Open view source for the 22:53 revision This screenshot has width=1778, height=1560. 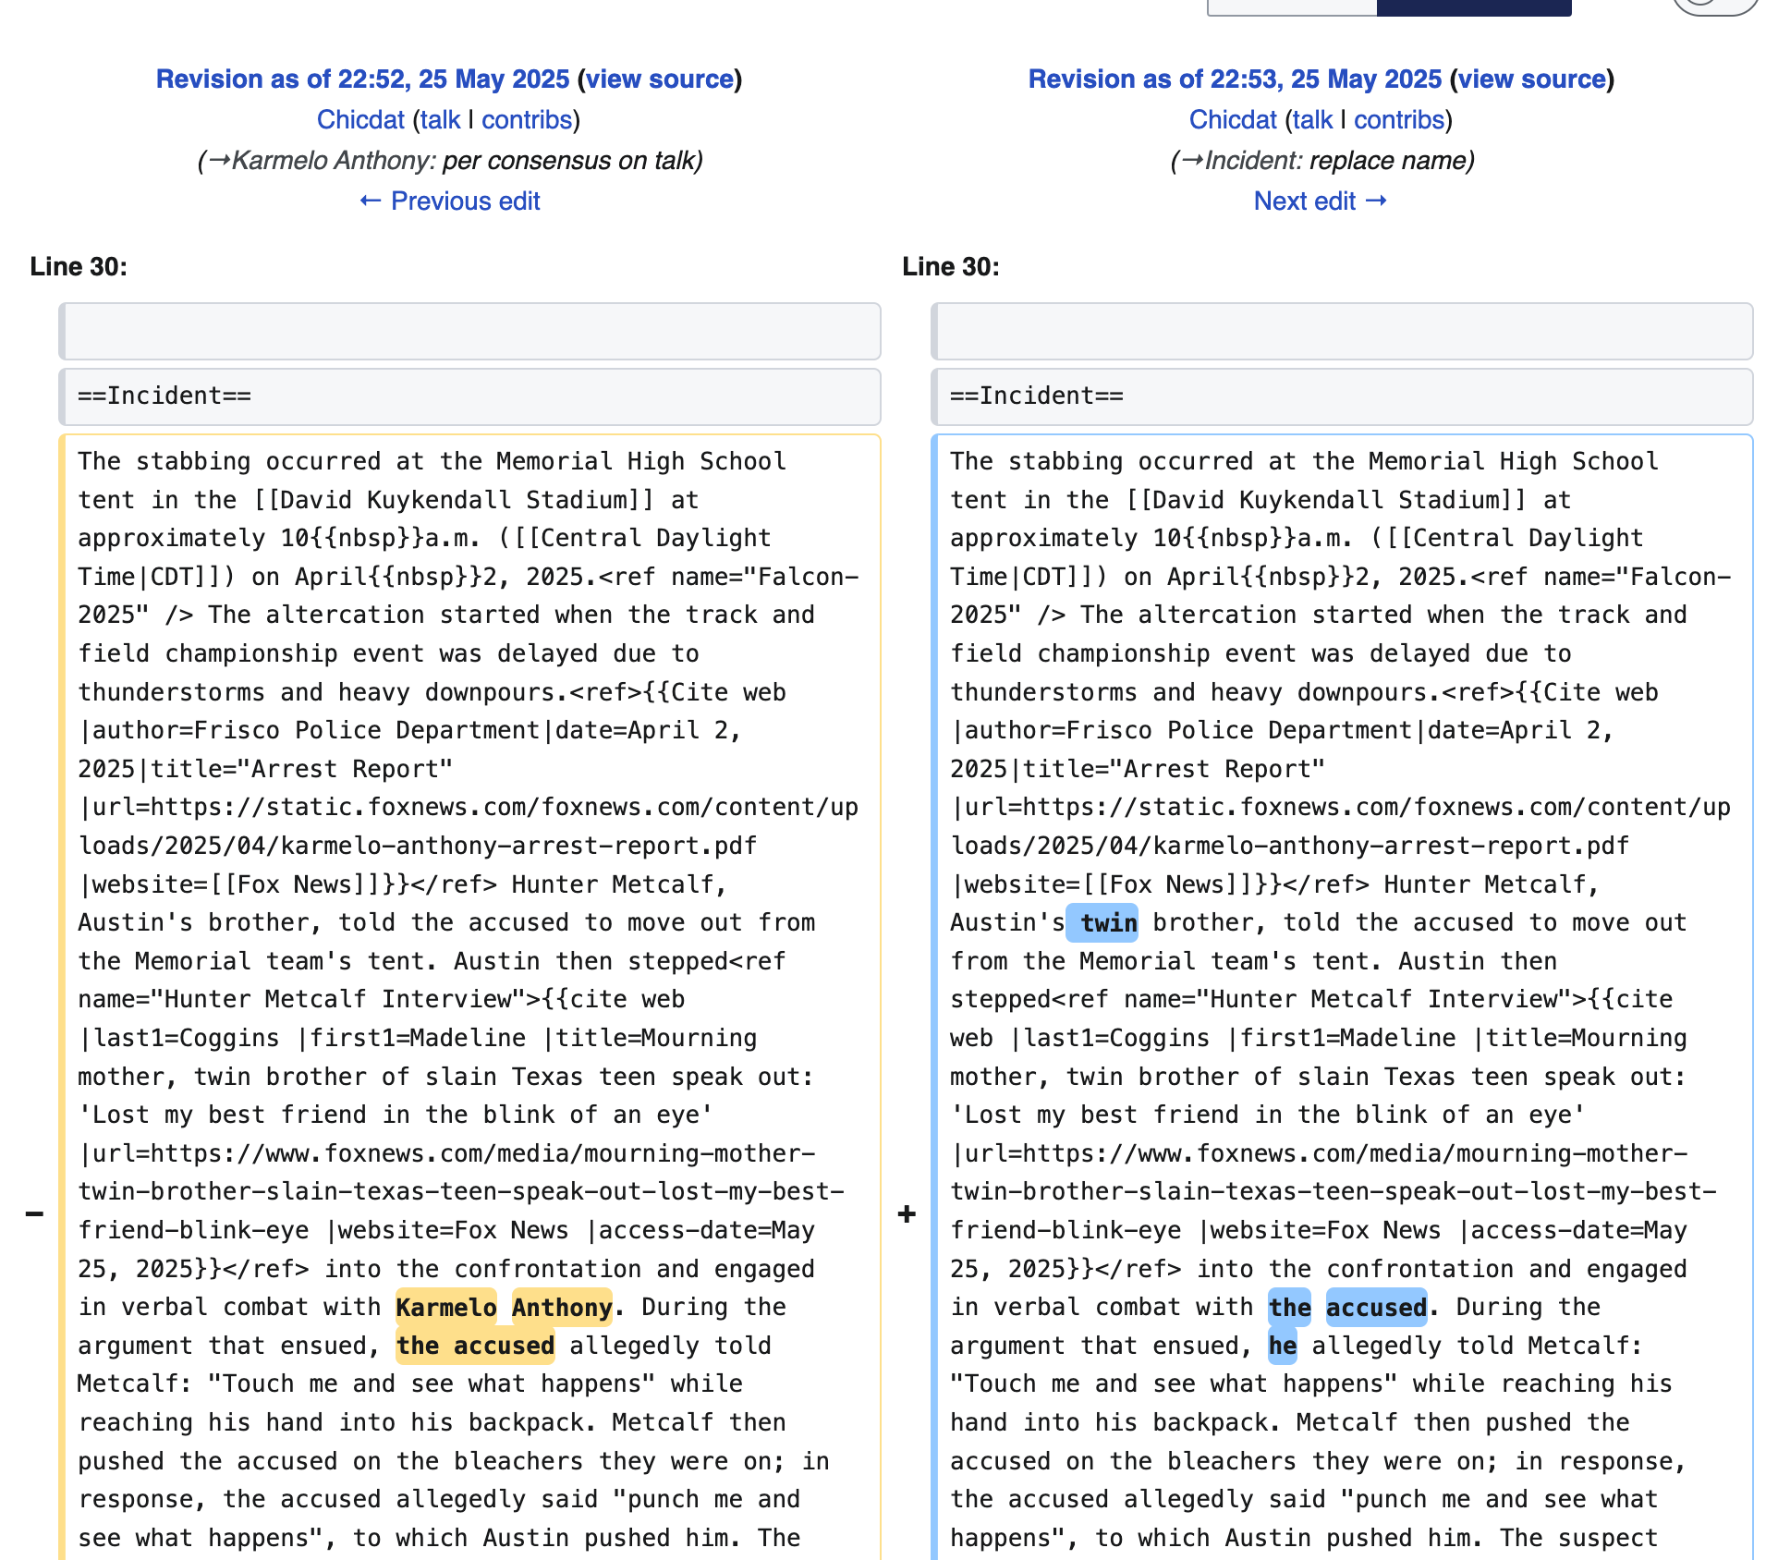pyautogui.click(x=1532, y=79)
